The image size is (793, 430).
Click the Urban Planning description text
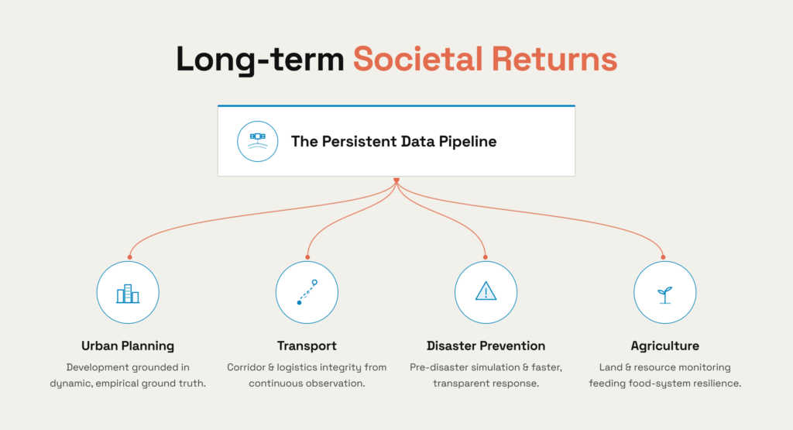128,375
